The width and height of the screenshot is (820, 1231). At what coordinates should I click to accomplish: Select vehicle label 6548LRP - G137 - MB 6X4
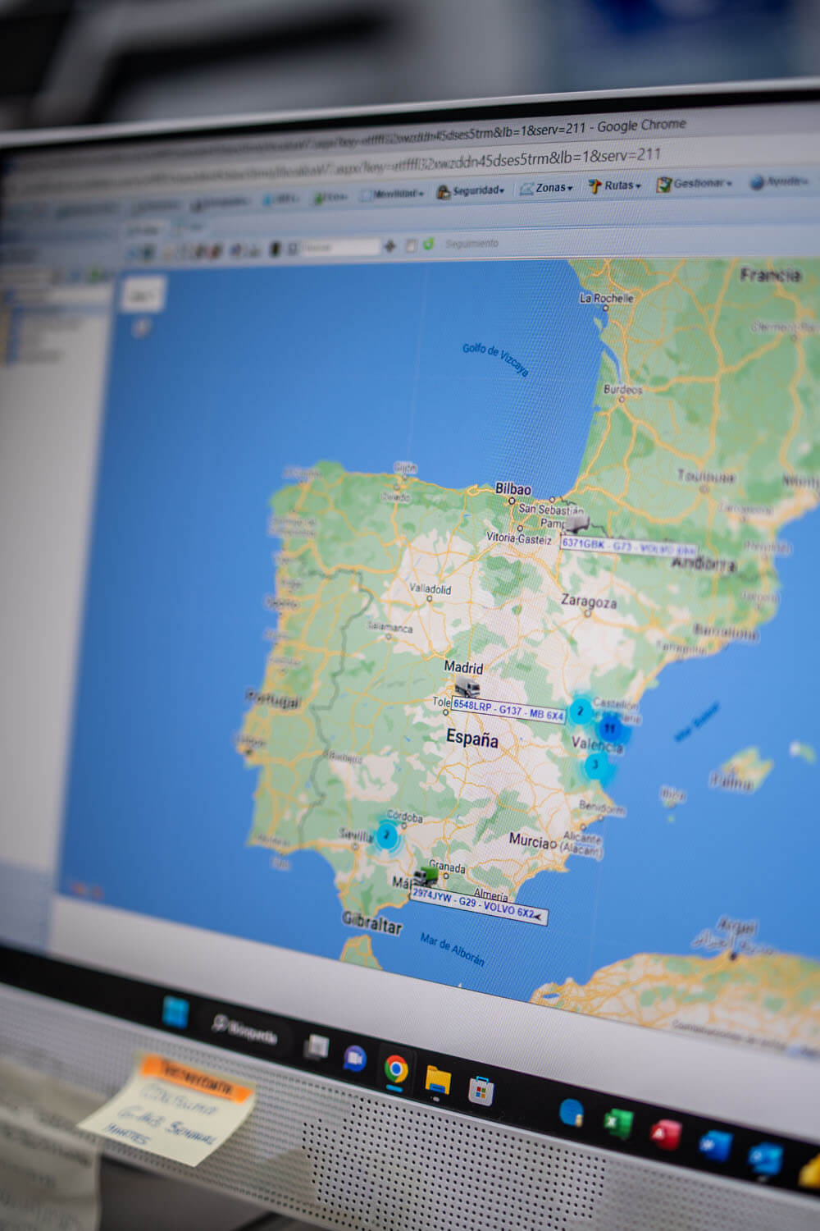pos(508,711)
